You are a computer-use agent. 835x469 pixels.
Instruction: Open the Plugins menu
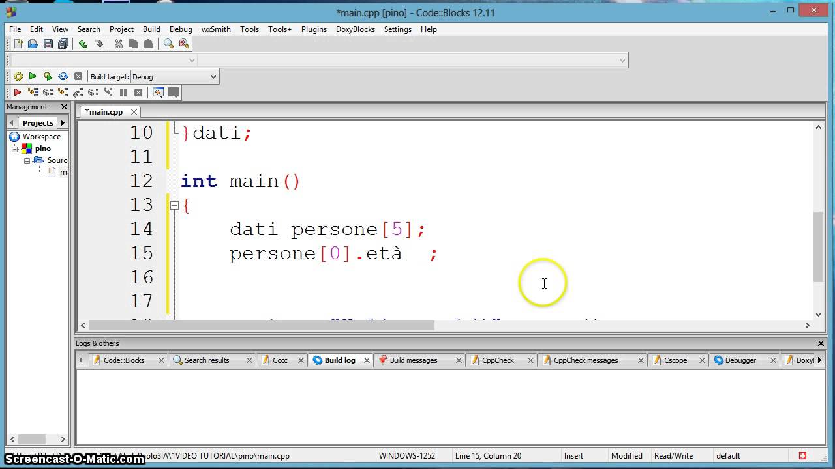pos(314,29)
